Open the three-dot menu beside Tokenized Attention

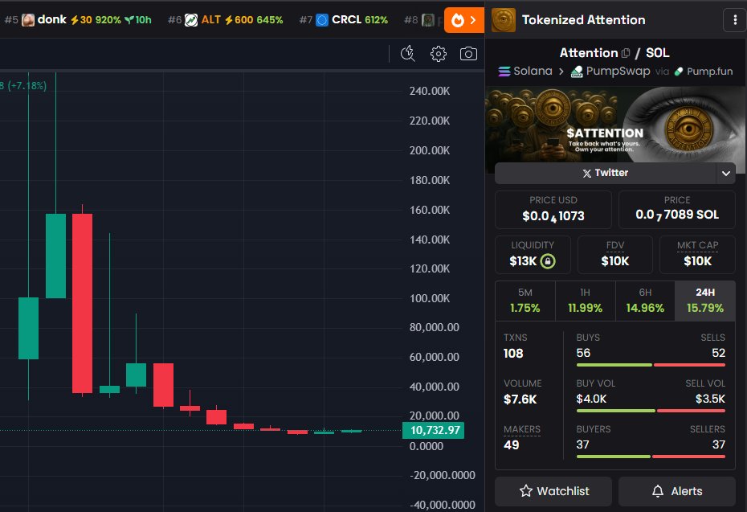(x=735, y=20)
